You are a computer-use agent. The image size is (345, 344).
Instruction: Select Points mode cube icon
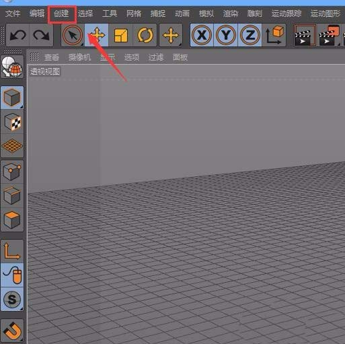click(12, 172)
